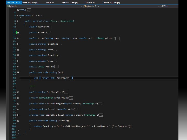Click the ellipsis box after addButton_Click signature
Viewport: 187px width, 140px height.
(101, 115)
